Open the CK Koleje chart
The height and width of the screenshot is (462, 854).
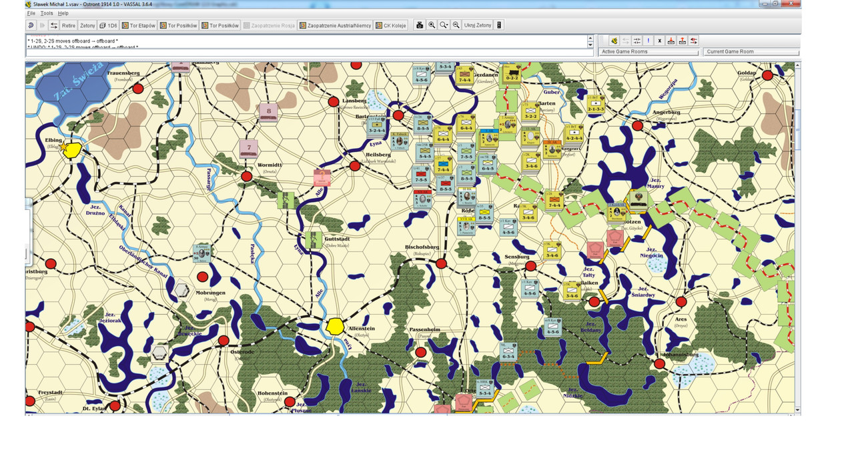[x=391, y=25]
